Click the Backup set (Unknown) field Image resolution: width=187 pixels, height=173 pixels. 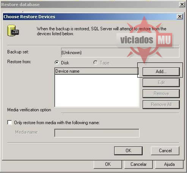(120, 53)
